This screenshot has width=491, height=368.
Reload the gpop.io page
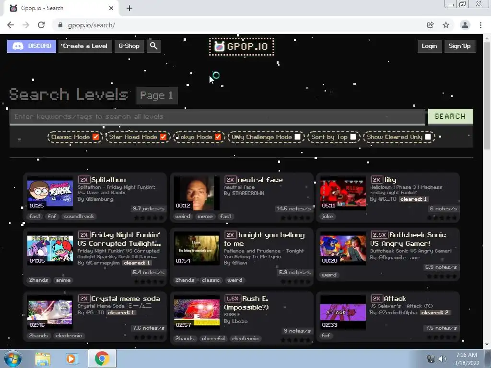41,25
